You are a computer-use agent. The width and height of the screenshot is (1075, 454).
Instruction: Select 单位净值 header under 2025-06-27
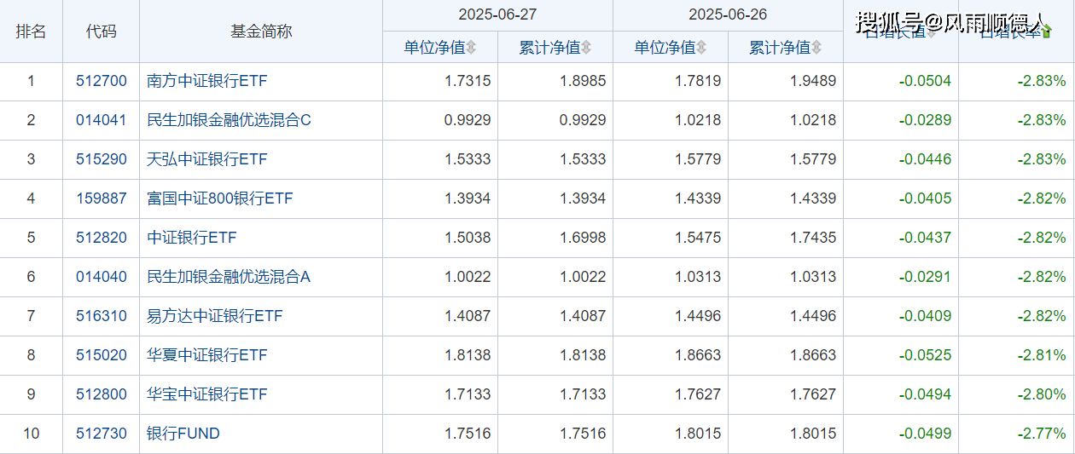pyautogui.click(x=434, y=48)
